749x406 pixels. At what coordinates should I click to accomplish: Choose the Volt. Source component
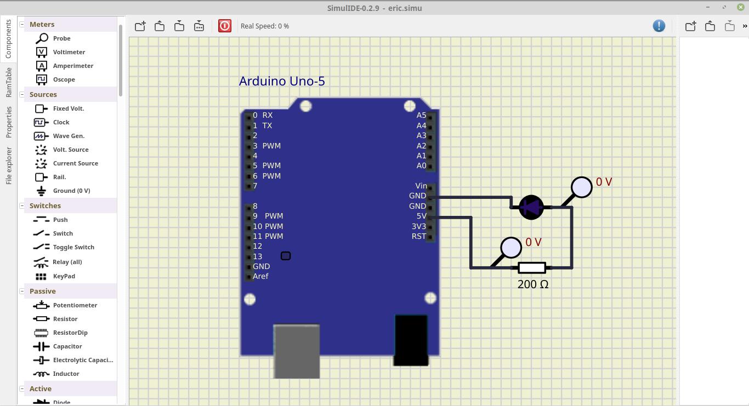70,150
